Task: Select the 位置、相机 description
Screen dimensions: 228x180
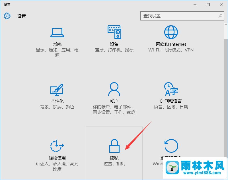Action: coord(114,164)
